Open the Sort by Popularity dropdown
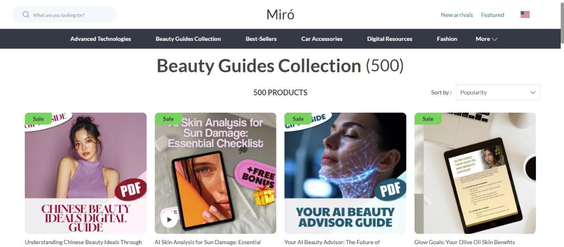This screenshot has height=247, width=564. [498, 93]
